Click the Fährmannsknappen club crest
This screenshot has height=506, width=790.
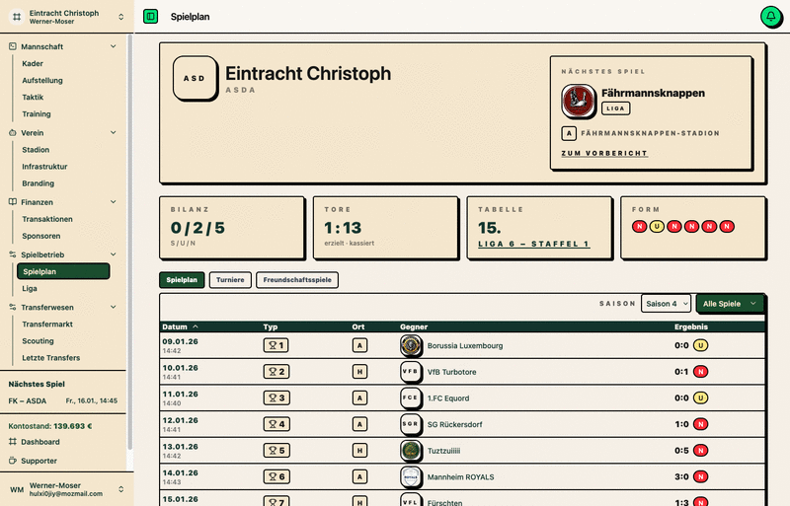pyautogui.click(x=578, y=101)
